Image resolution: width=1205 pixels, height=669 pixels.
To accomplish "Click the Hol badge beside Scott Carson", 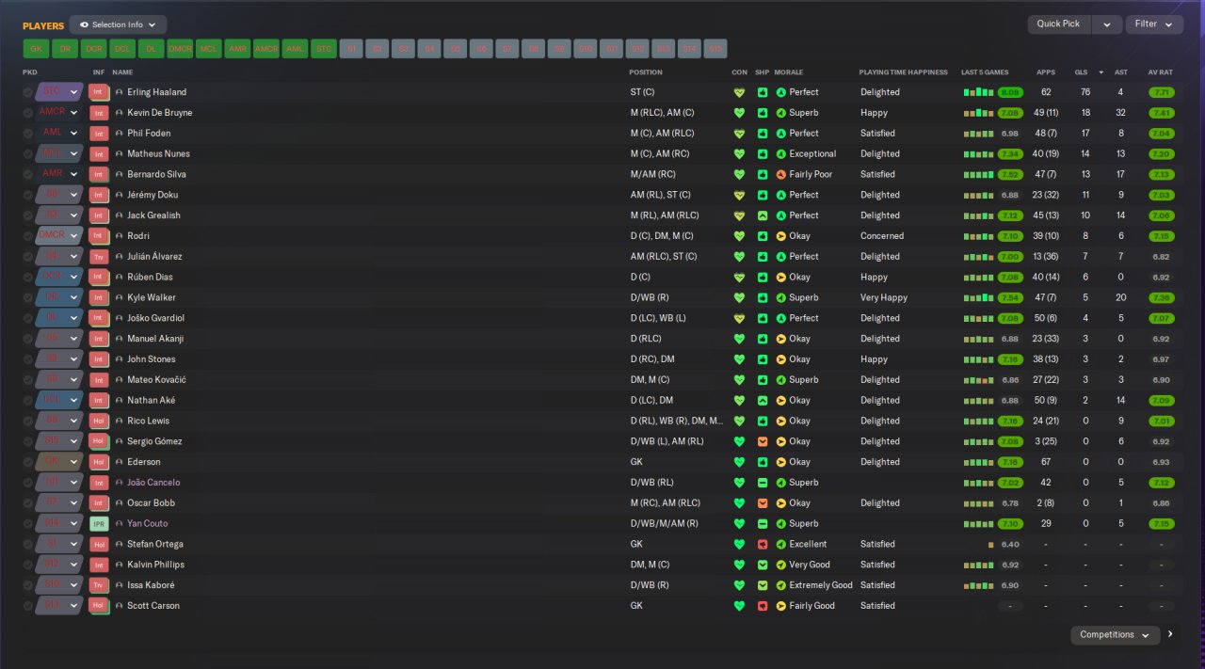I will pos(99,606).
